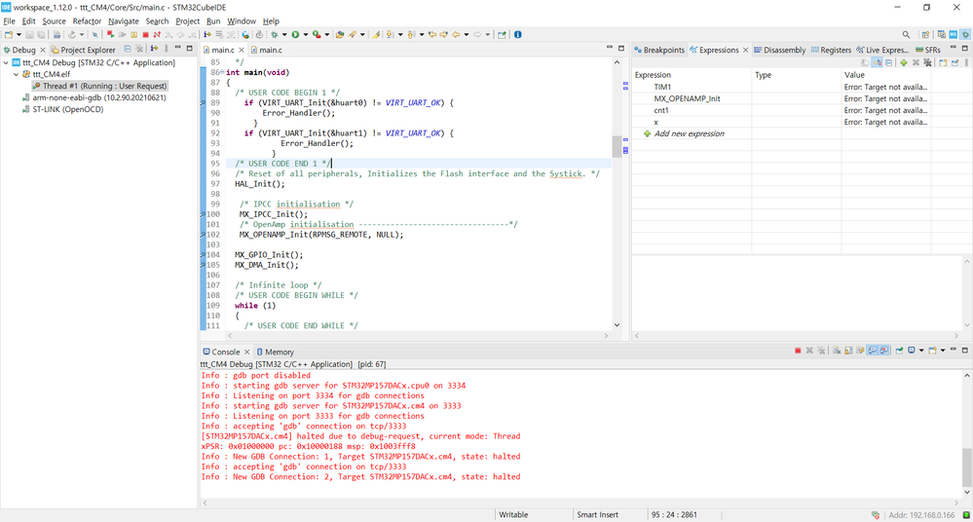
Task: Click the Search magnifier icon top right
Action: tap(906, 34)
